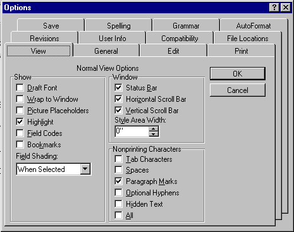Toggle Vertical Scroll Bar checkbox
The width and height of the screenshot is (294, 232).
[x=118, y=110]
